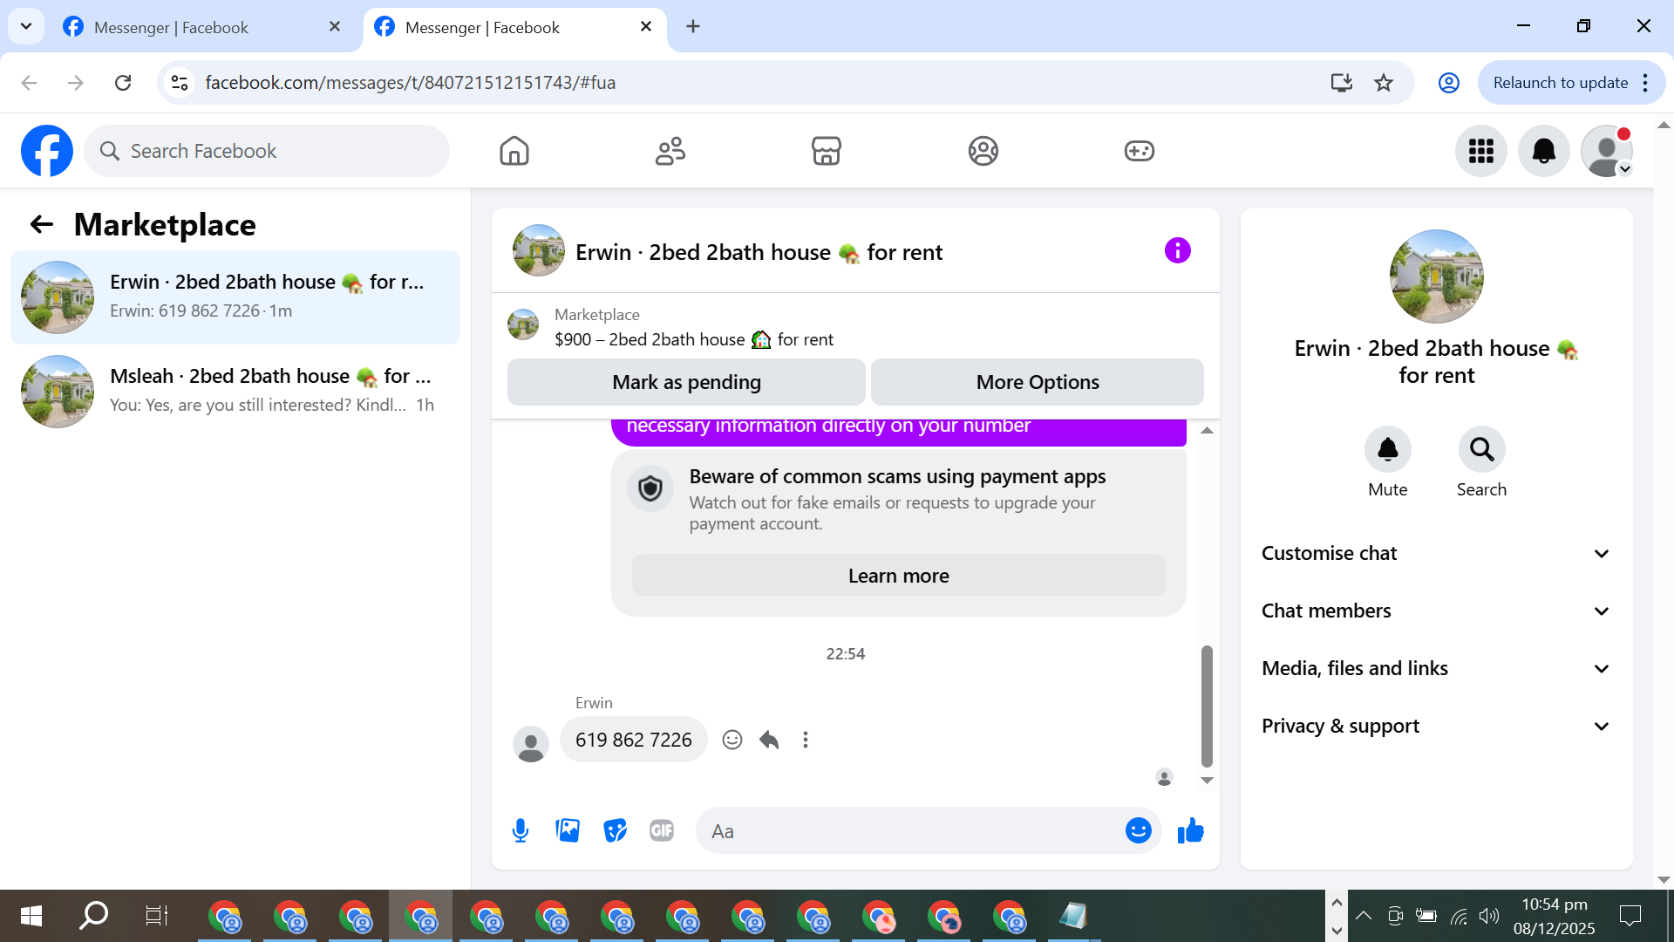Image resolution: width=1674 pixels, height=942 pixels.
Task: Open Facebook home logo
Action: coord(47,151)
